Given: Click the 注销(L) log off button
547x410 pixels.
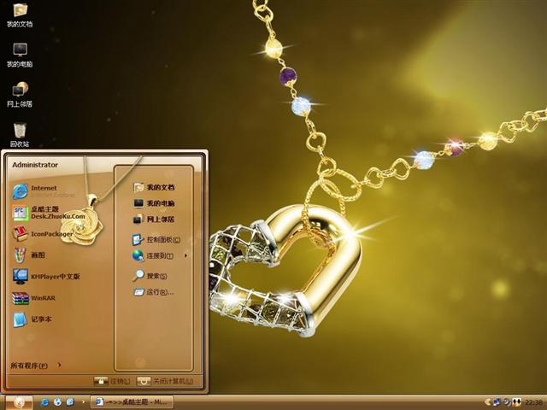Looking at the screenshot, I should (x=112, y=381).
